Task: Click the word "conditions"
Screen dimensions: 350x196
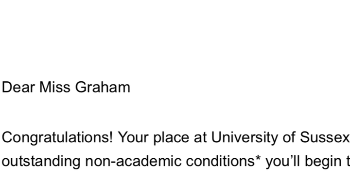Action: point(220,161)
